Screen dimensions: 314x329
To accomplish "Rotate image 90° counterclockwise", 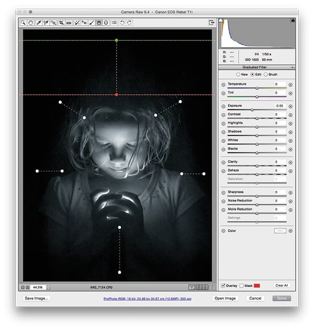I will click(x=122, y=23).
